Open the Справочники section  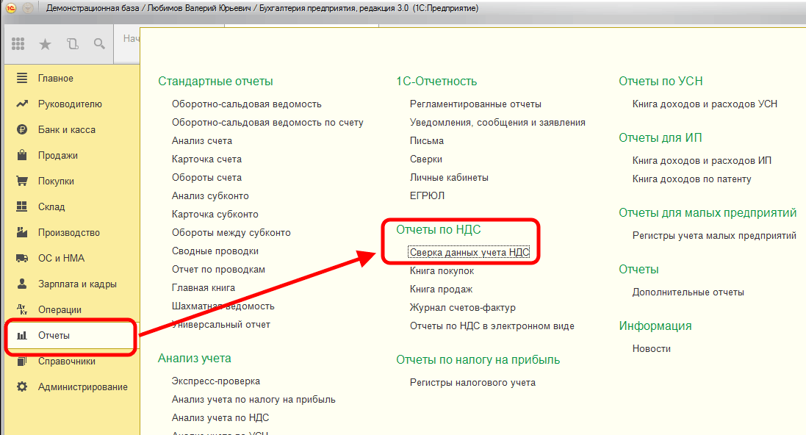[x=67, y=361]
